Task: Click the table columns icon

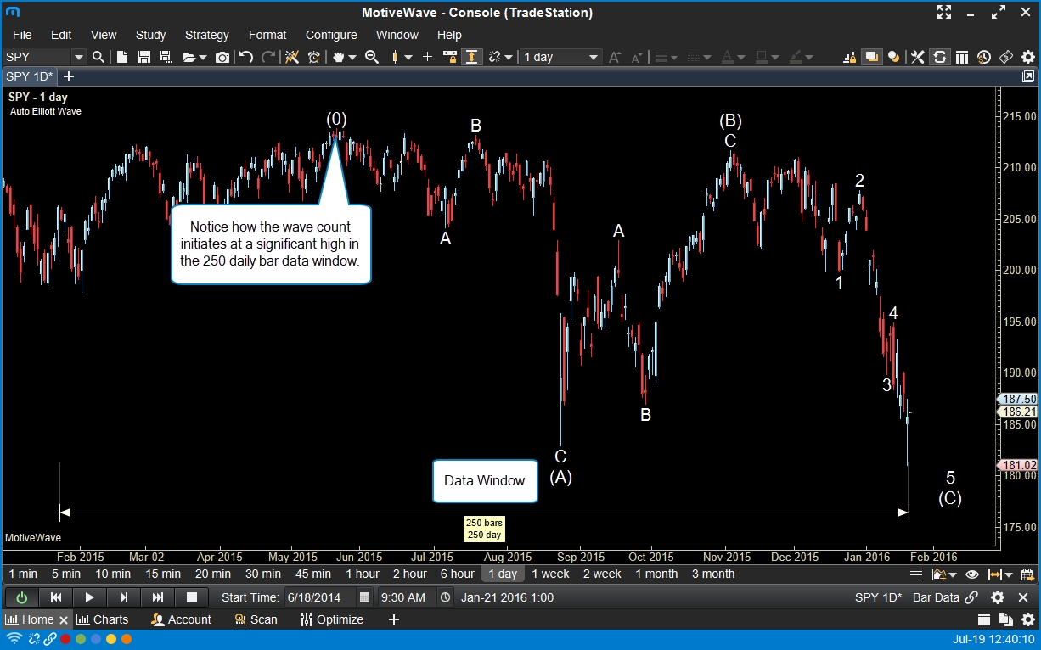Action: (962, 57)
